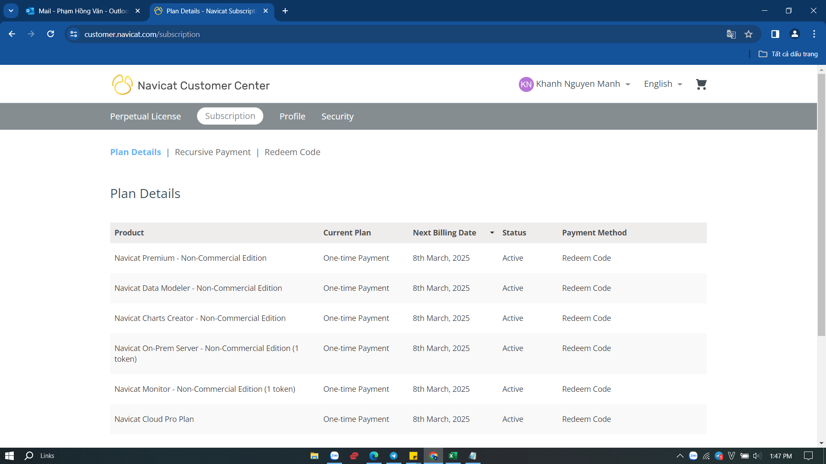The width and height of the screenshot is (826, 464).
Task: Select the Navicat Premium Non-Commercial Edition row
Action: [408, 258]
